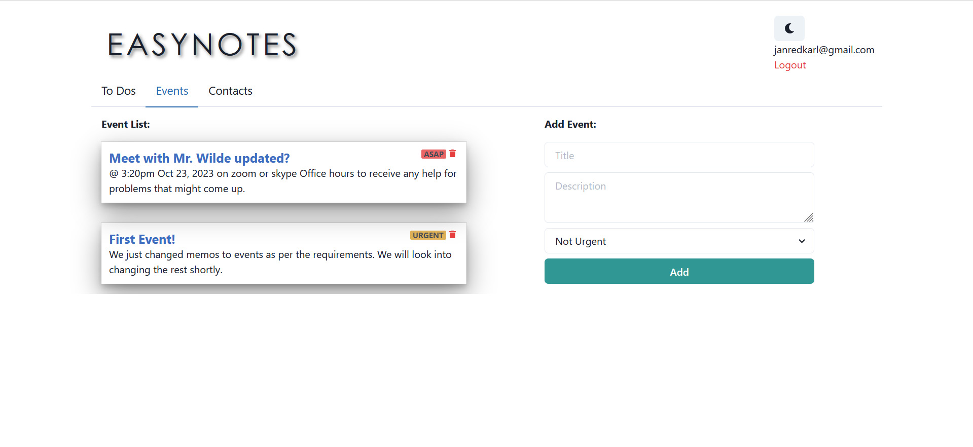The image size is (973, 447).
Task: Click the red ASAP priority badge
Action: click(434, 154)
